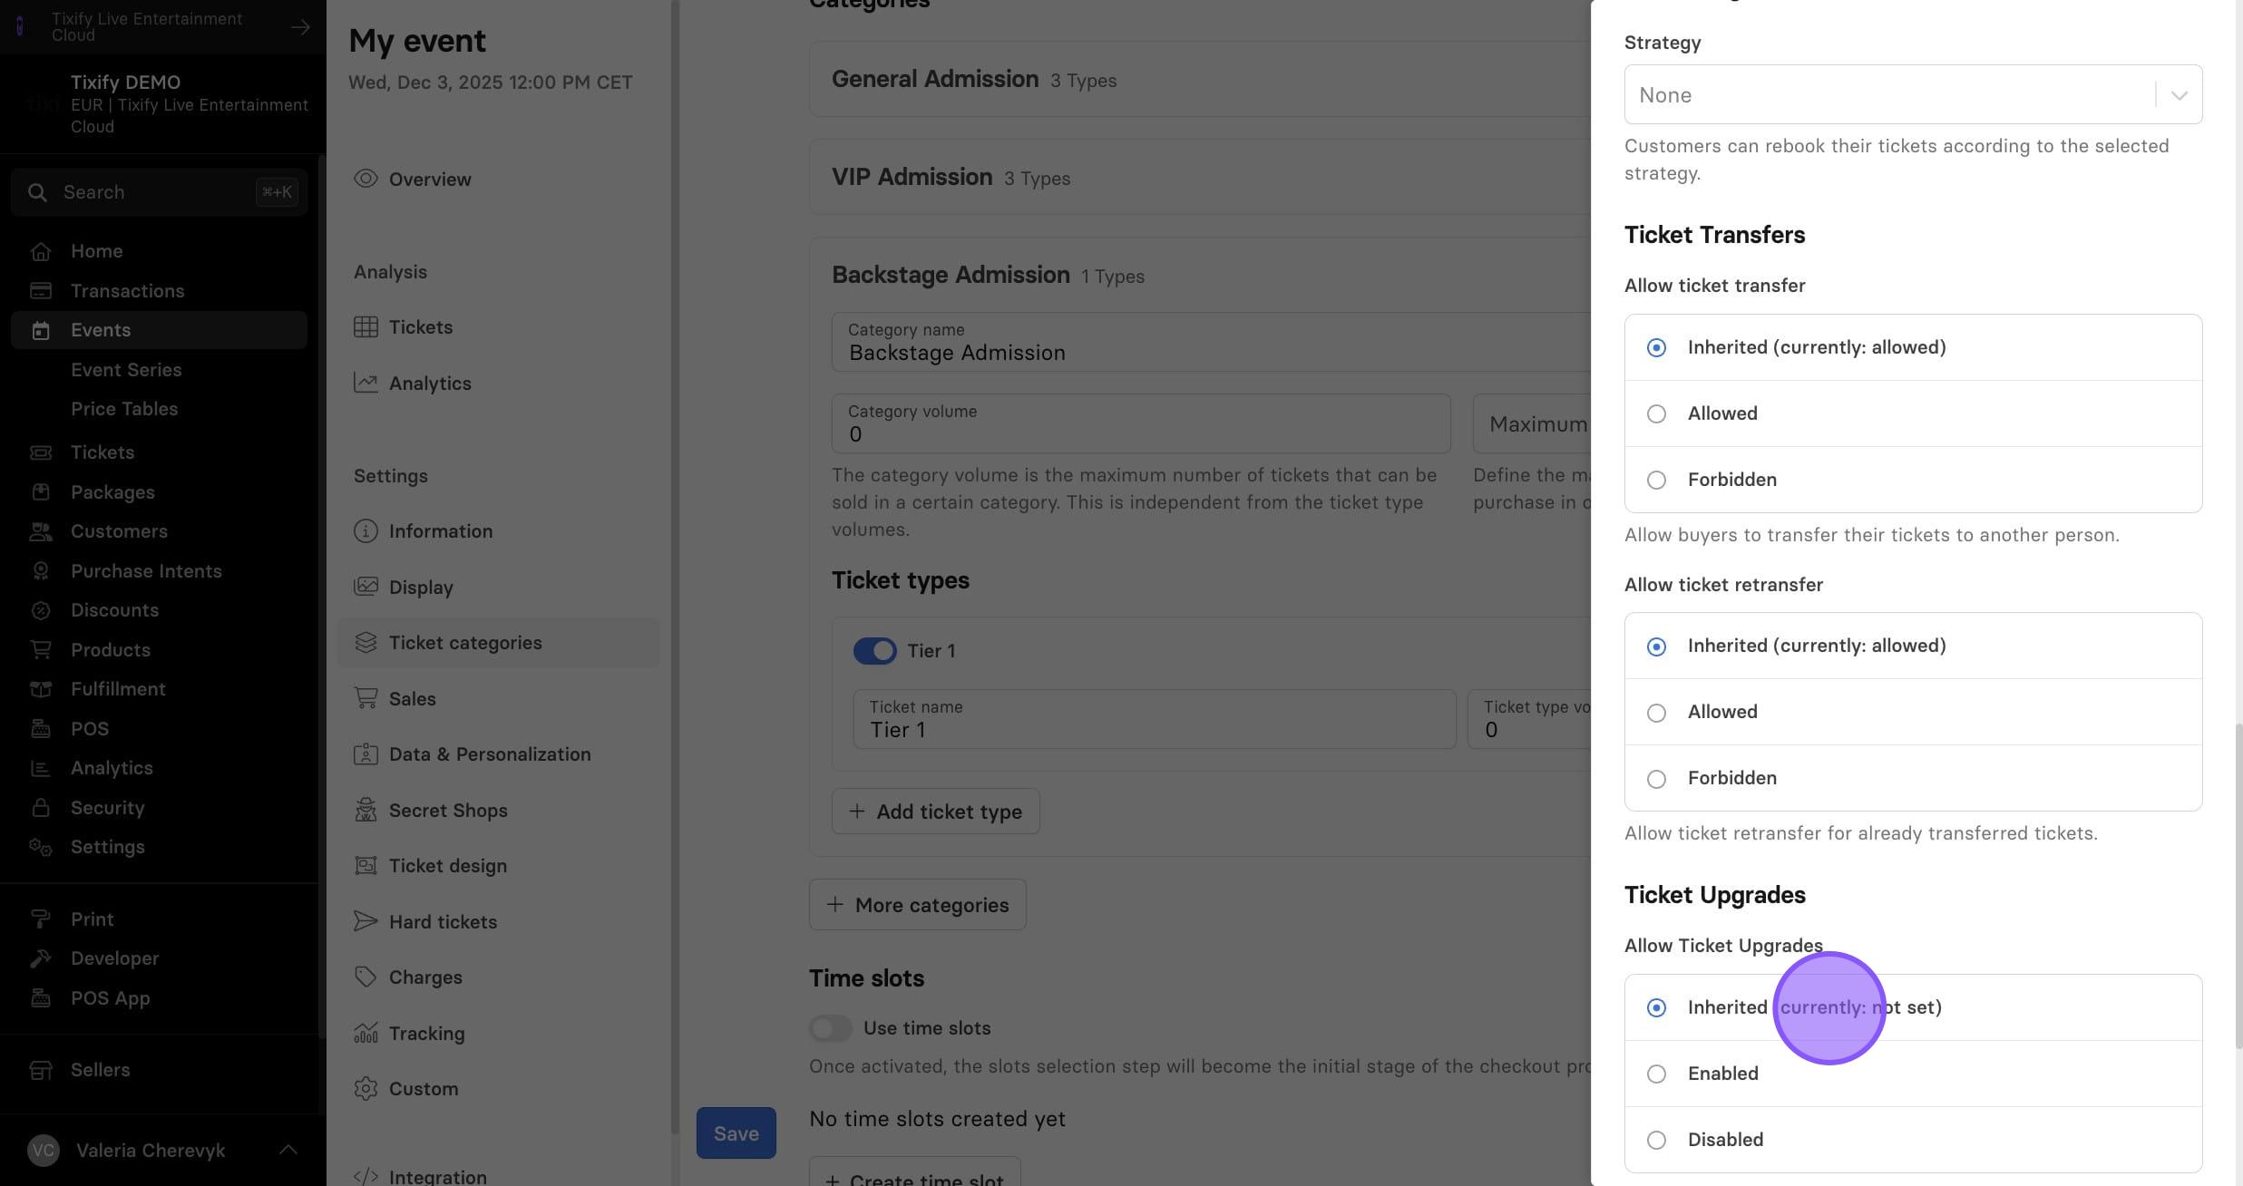Image resolution: width=2243 pixels, height=1186 pixels.
Task: Click the Save button
Action: coord(736,1133)
